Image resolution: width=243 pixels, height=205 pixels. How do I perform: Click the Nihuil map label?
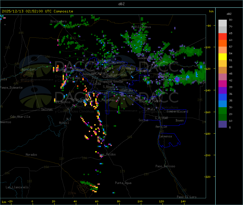click(x=64, y=123)
